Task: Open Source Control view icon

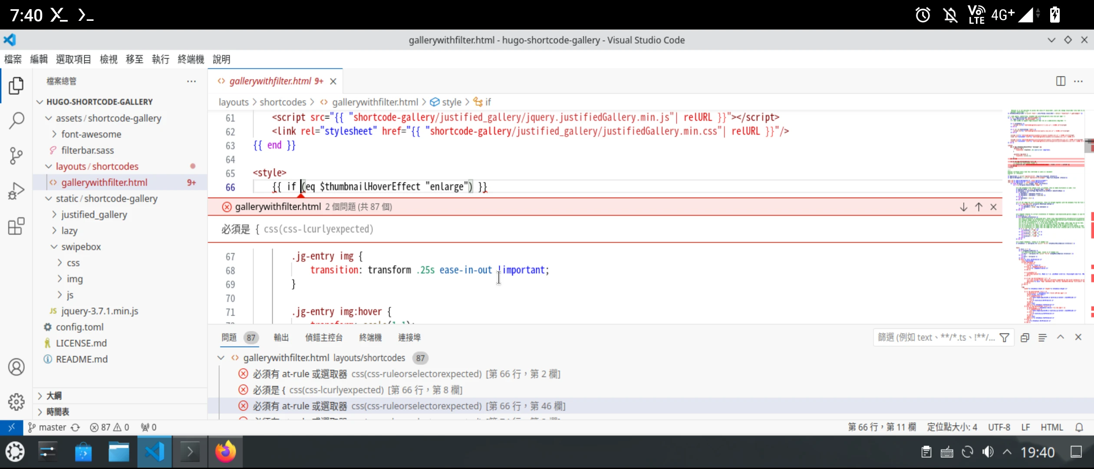Action: 16,155
